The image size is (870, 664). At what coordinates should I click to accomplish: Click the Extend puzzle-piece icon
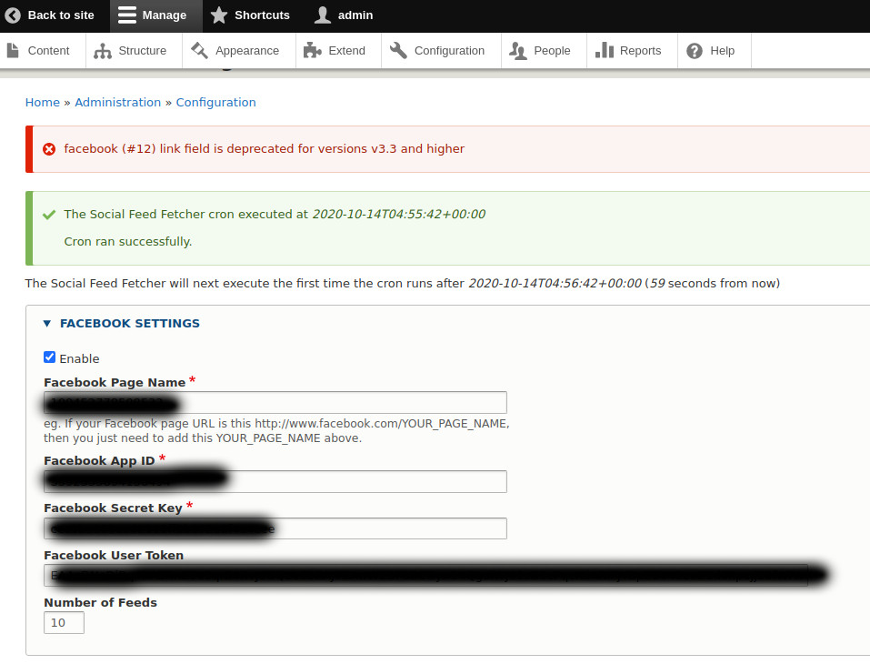pyautogui.click(x=312, y=51)
